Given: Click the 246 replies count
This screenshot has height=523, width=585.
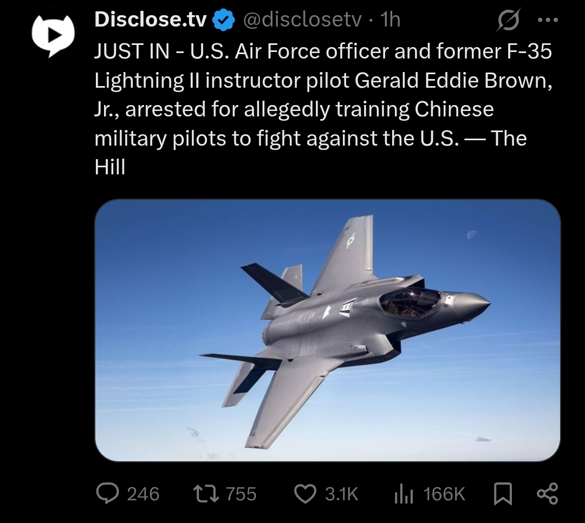Looking at the screenshot, I should [x=143, y=494].
